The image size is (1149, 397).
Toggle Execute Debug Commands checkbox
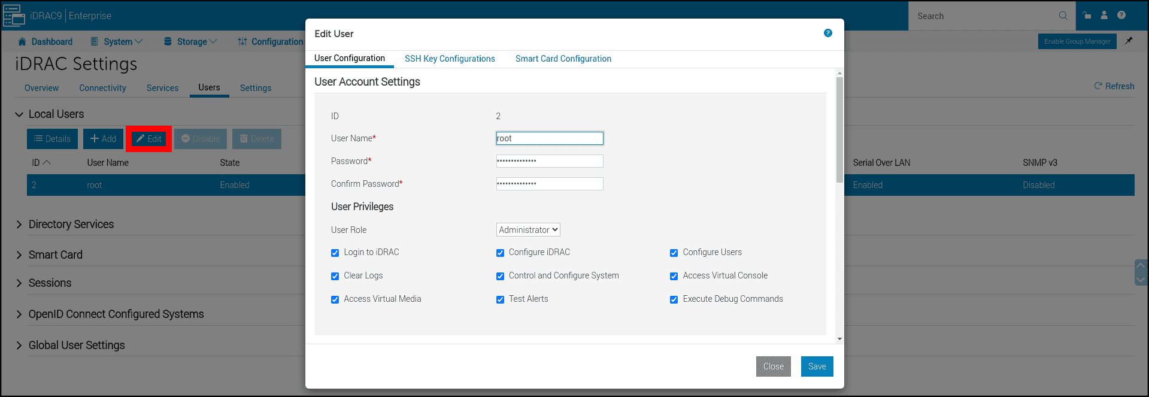point(674,299)
